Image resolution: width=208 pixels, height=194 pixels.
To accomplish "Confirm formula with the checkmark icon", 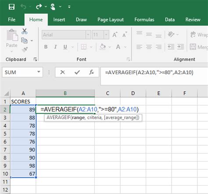I will [77, 72].
